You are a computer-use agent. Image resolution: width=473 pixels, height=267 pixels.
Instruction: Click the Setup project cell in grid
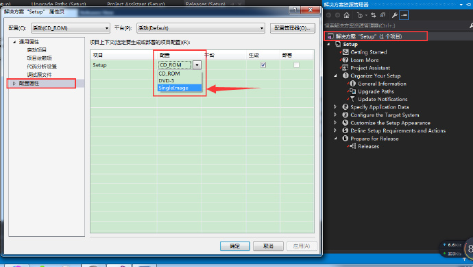coord(123,65)
